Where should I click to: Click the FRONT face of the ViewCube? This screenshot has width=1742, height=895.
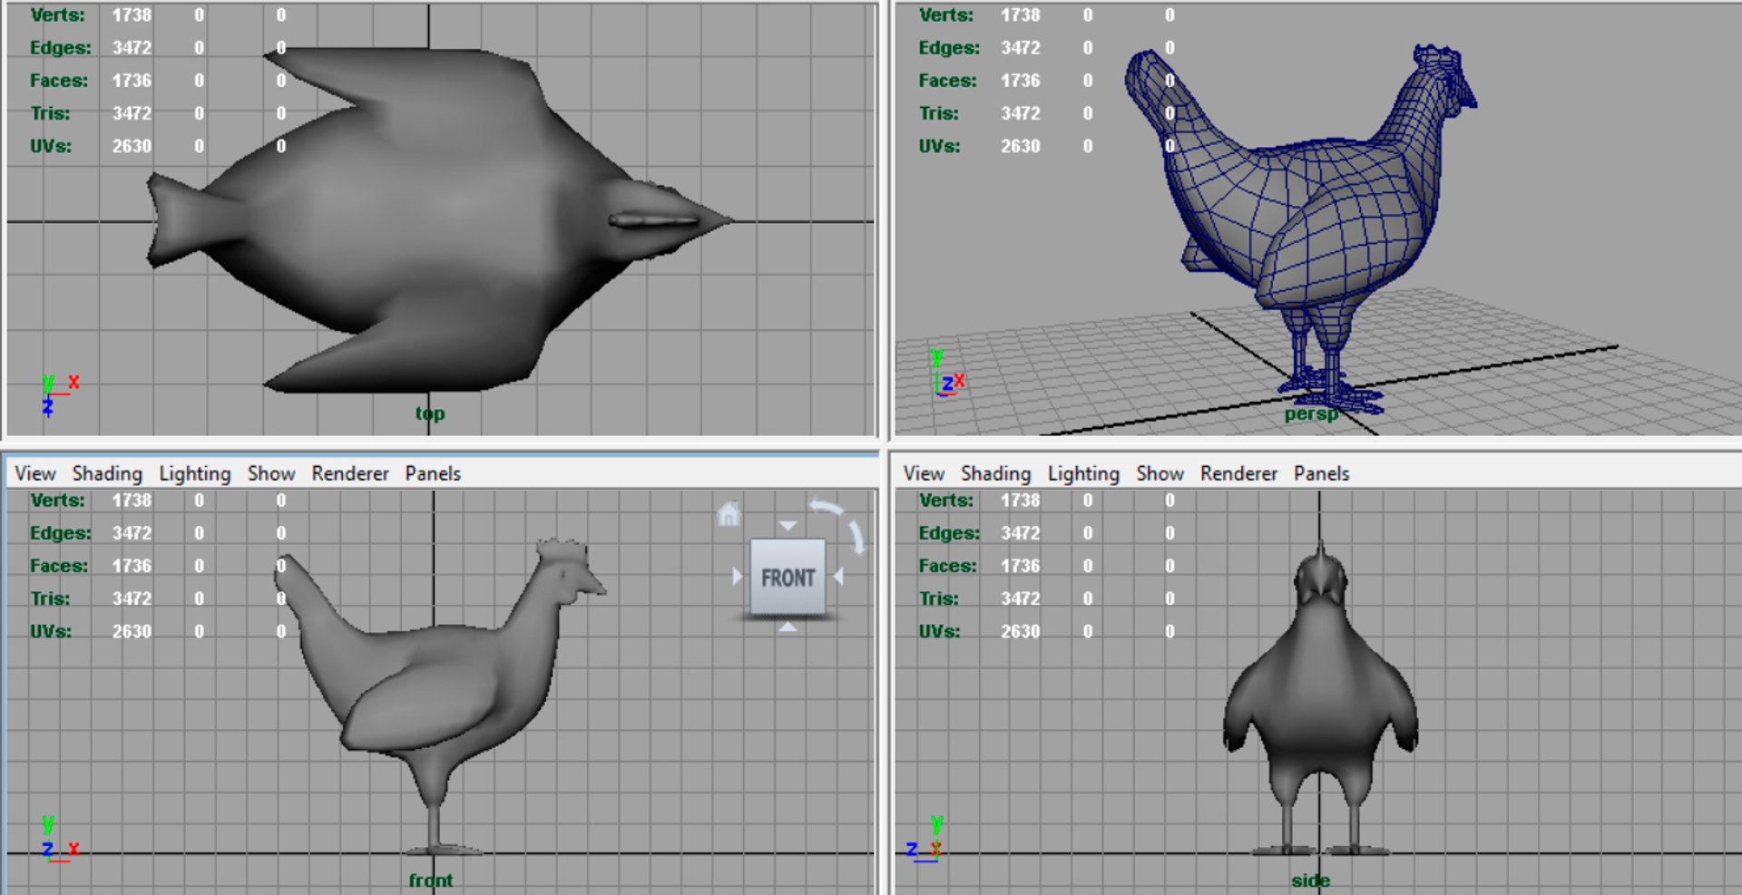point(788,577)
